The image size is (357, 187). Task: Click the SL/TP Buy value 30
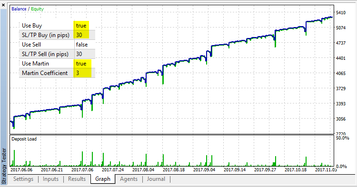[79, 35]
